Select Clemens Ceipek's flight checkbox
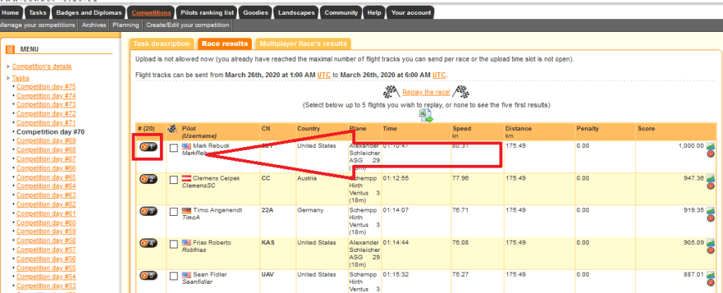 pyautogui.click(x=174, y=180)
